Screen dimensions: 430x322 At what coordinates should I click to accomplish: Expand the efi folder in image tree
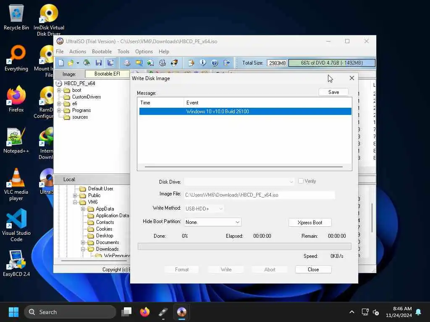tap(59, 104)
